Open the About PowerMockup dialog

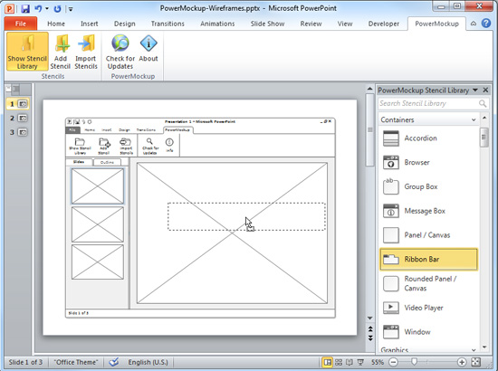[148, 48]
